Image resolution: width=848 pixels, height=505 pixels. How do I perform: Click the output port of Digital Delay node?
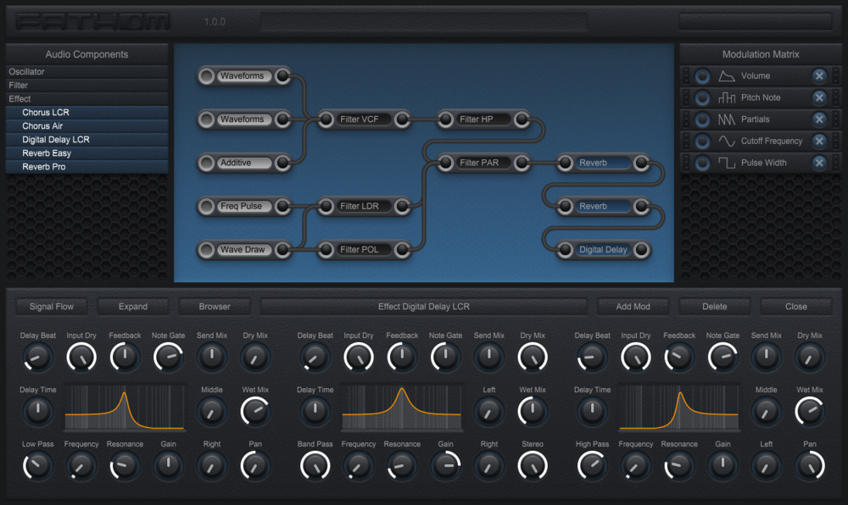[641, 249]
